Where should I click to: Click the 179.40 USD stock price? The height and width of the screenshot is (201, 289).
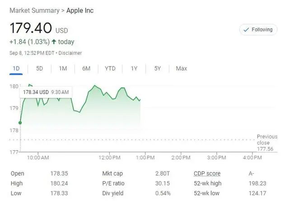pos(32,29)
